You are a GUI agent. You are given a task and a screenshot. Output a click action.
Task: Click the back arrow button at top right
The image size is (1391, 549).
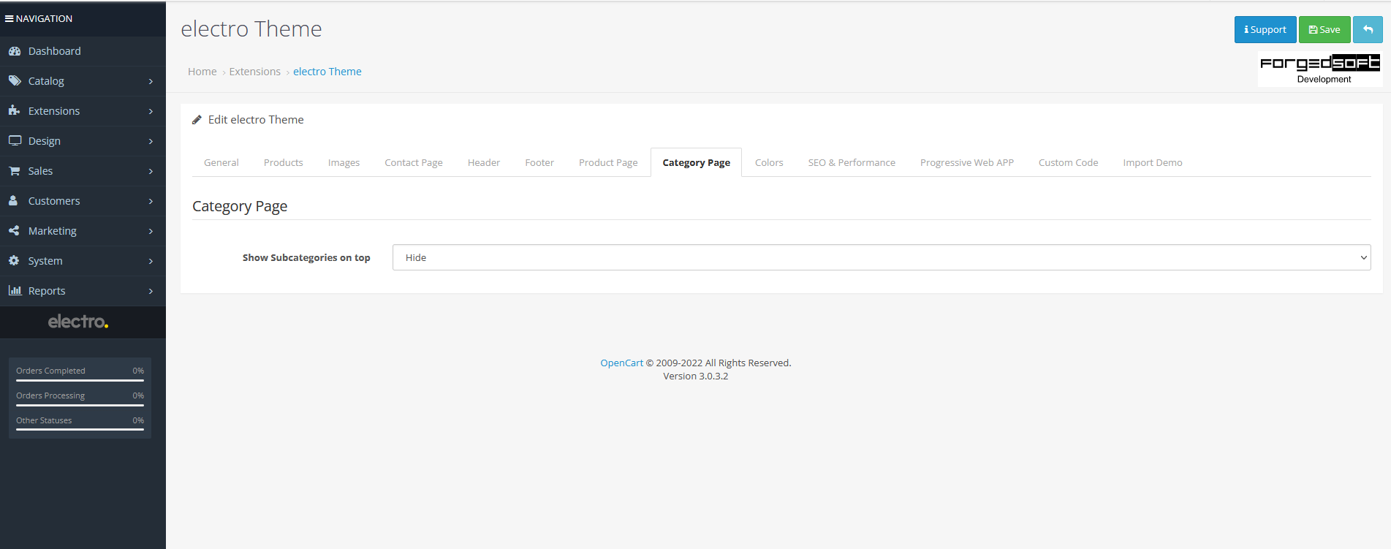(x=1368, y=29)
